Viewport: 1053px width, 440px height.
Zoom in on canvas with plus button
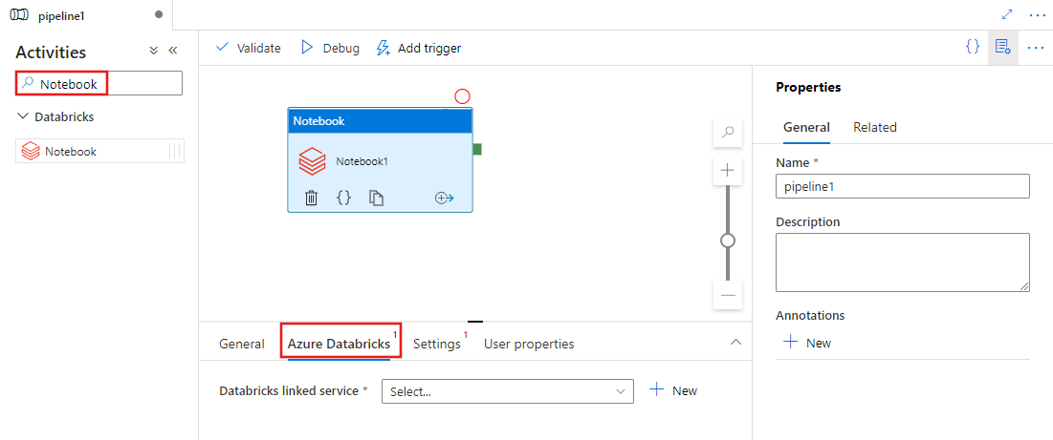pyautogui.click(x=728, y=170)
